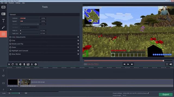
Task: Click the Volume 100% value field
Action: click(43, 18)
